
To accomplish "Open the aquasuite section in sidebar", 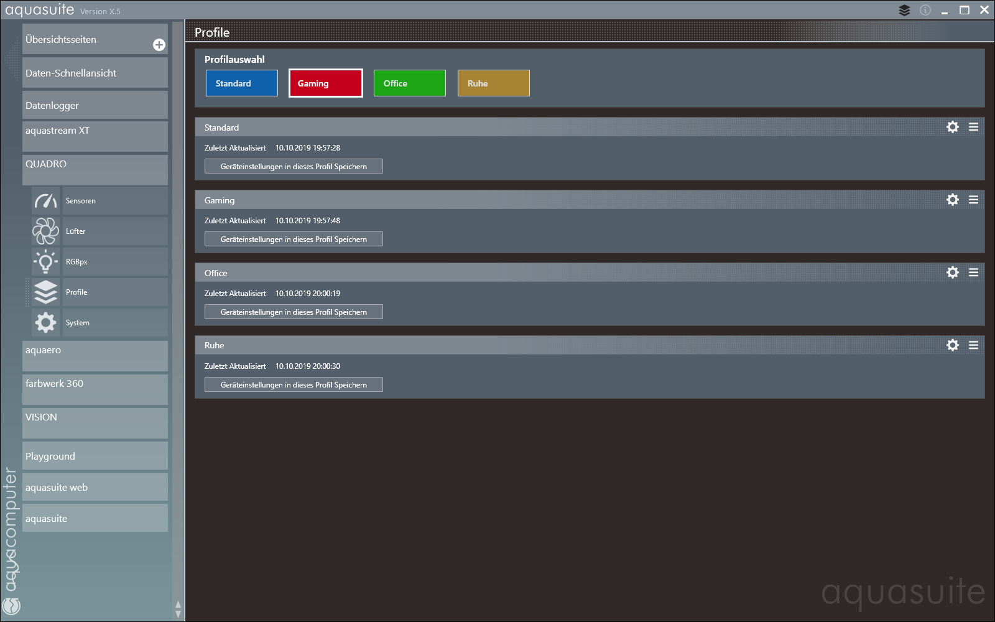I will click(95, 518).
